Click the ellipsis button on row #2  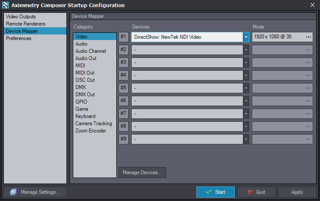point(308,50)
